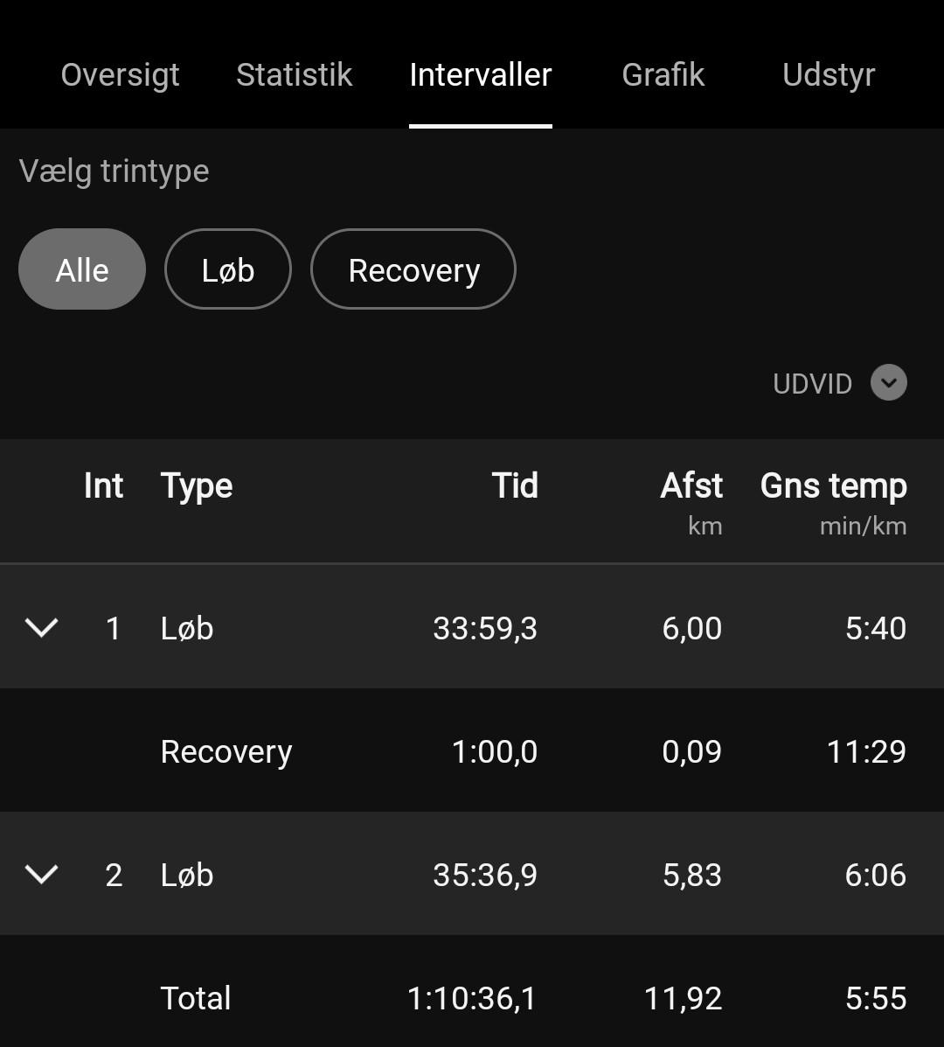Open the Udstyr tab
Image resolution: width=944 pixels, height=1047 pixels.
[x=828, y=75]
